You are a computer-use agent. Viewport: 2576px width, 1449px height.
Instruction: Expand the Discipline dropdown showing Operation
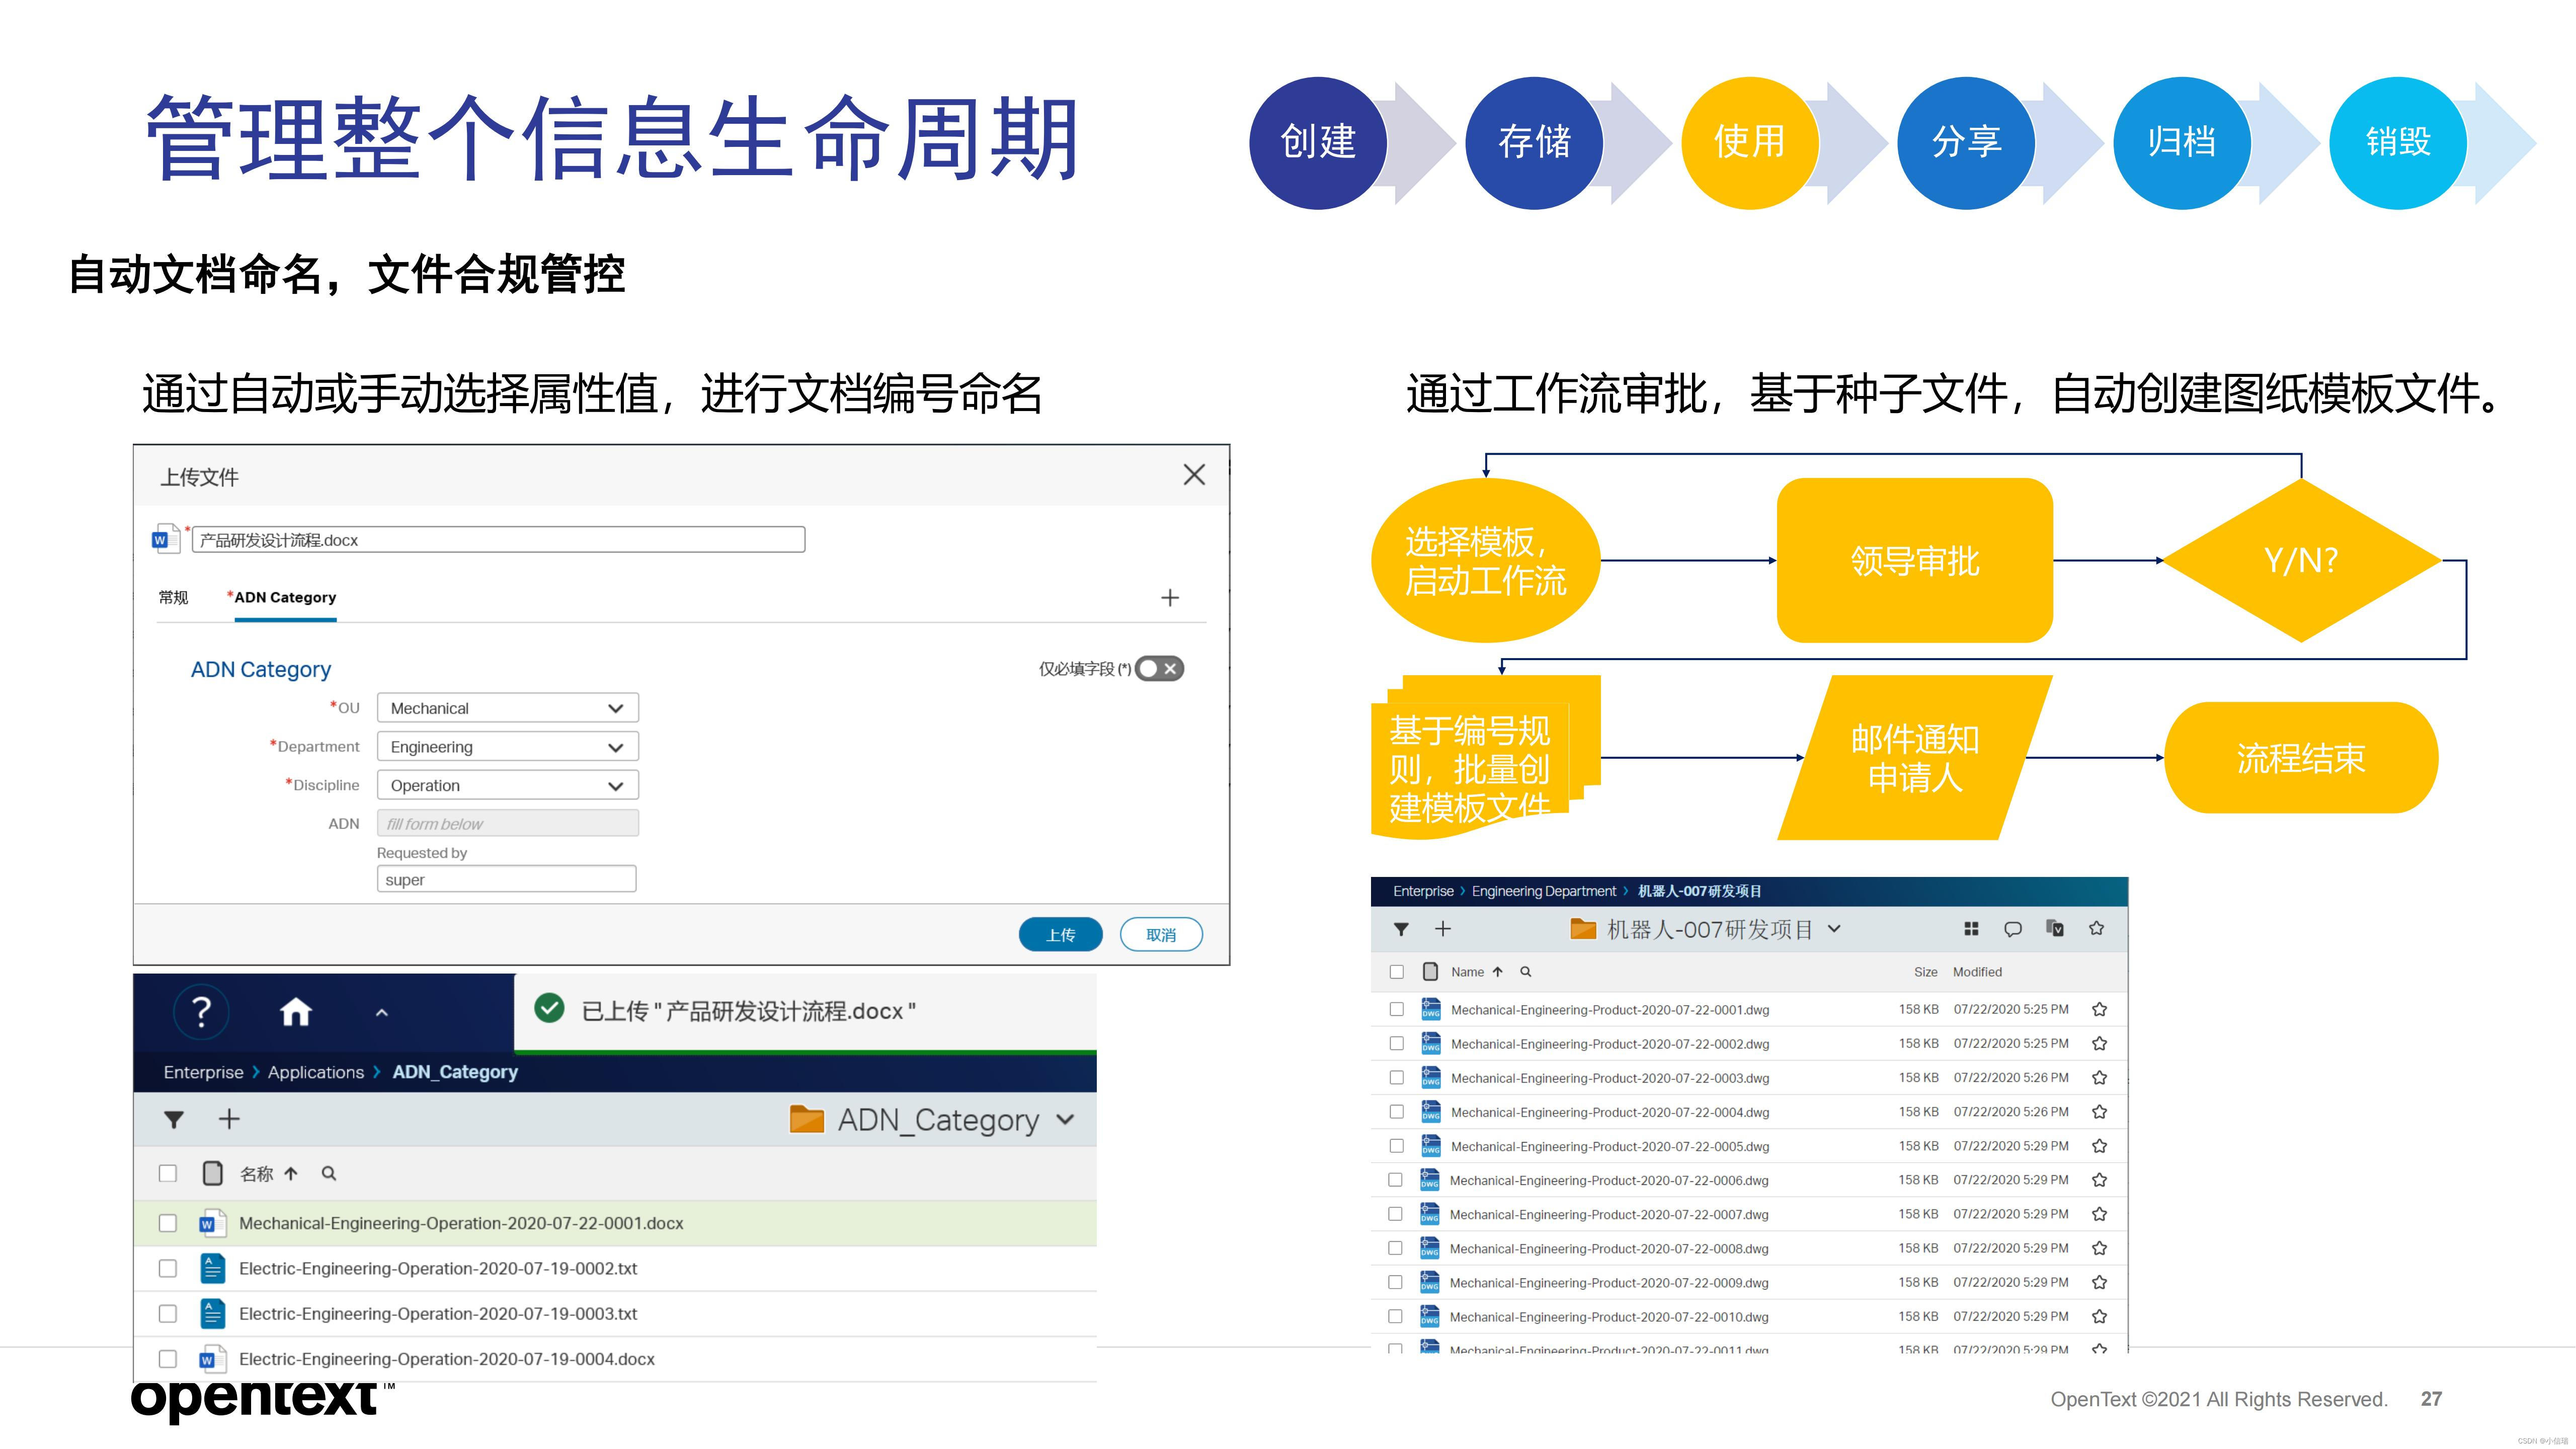[x=507, y=786]
